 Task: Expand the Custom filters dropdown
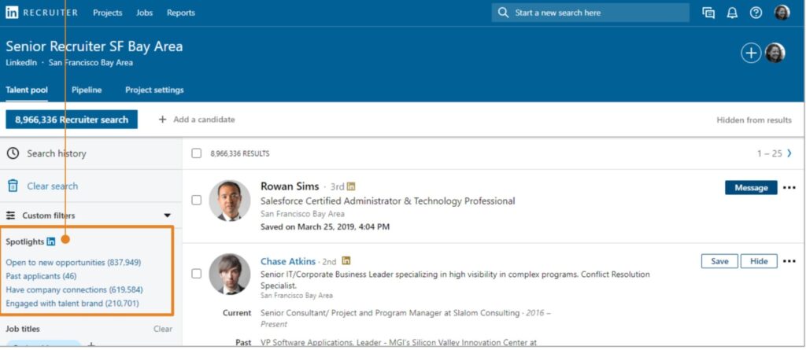pos(167,216)
